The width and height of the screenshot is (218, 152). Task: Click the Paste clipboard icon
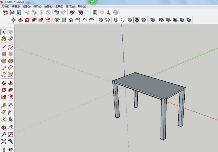[41, 12]
